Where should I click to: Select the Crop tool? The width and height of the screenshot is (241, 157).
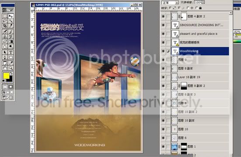(x=5, y=26)
